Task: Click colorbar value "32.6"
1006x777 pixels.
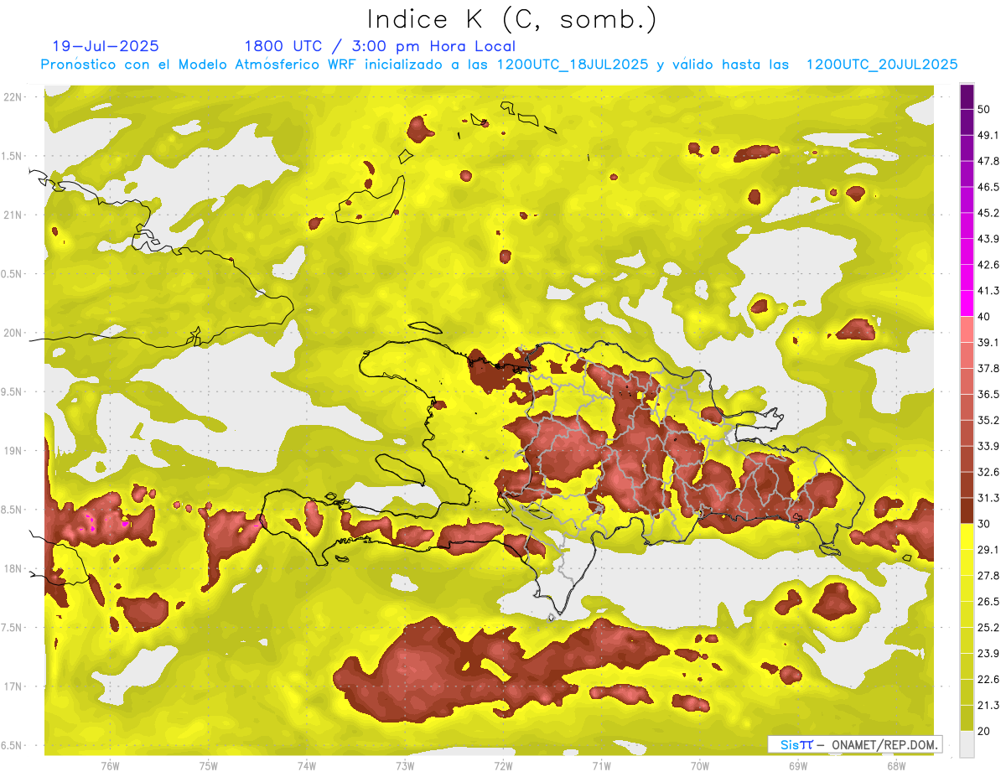Action: pyautogui.click(x=988, y=472)
